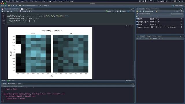Image resolution: width=185 pixels, height=104 pixels.
Task: Click the R Markdown file type selector in status bar
Action: (x=130, y=81)
